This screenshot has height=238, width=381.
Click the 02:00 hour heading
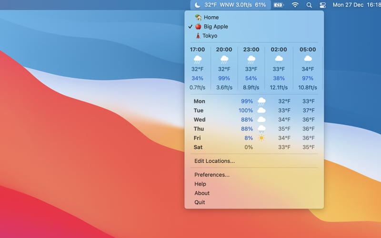tap(279, 50)
